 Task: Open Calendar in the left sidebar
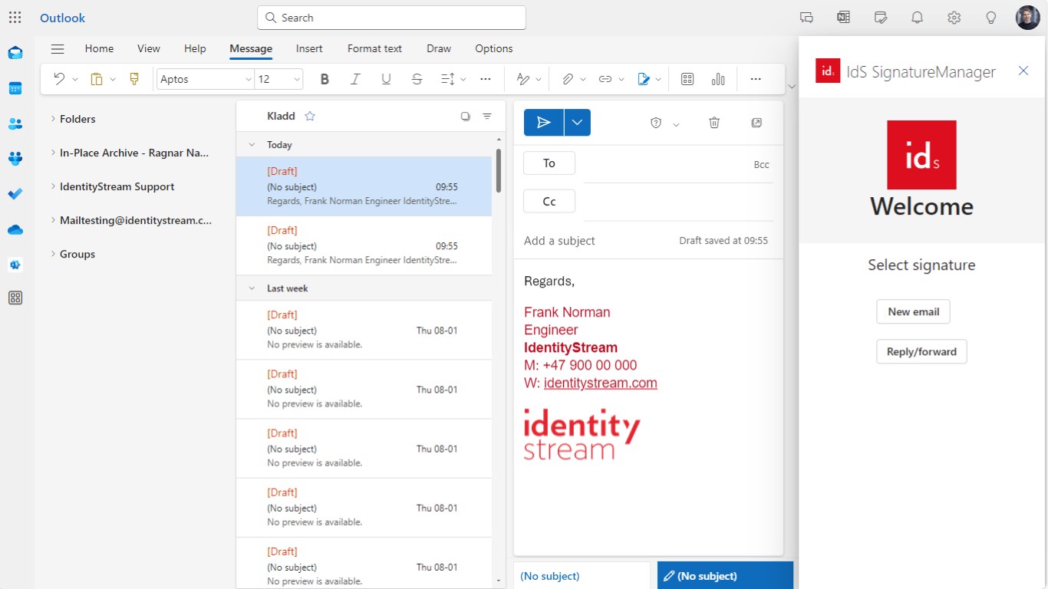pyautogui.click(x=15, y=88)
